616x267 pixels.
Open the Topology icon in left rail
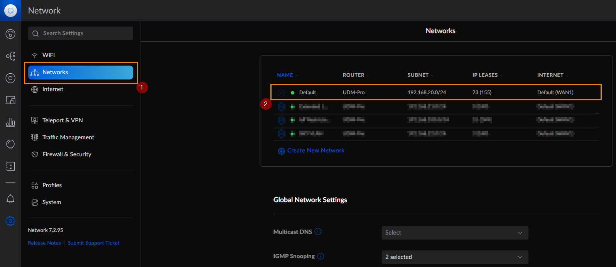coord(10,56)
